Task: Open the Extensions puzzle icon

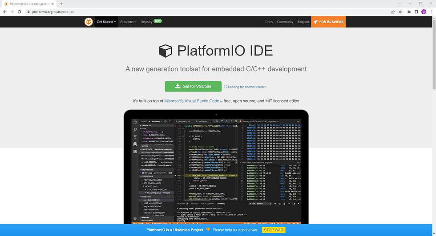Action: [409, 12]
